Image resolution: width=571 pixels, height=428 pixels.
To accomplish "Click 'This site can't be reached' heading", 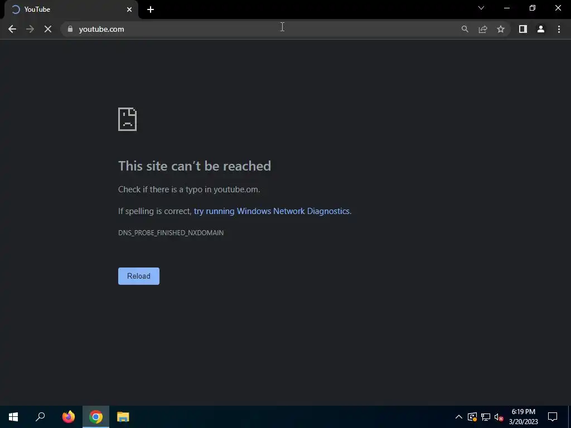I will click(195, 166).
